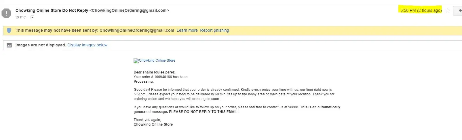Select "Display images below"

pos(87,45)
